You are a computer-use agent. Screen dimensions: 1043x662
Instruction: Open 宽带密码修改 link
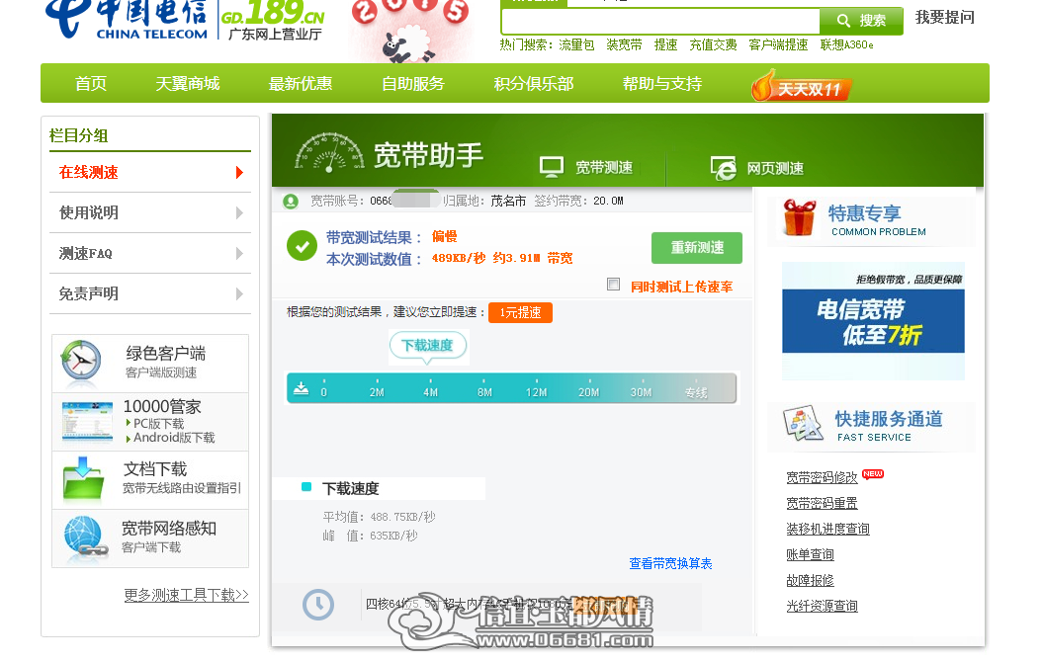(823, 478)
